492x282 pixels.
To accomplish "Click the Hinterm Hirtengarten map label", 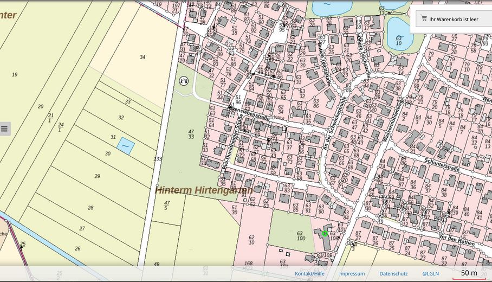I will (x=204, y=190).
